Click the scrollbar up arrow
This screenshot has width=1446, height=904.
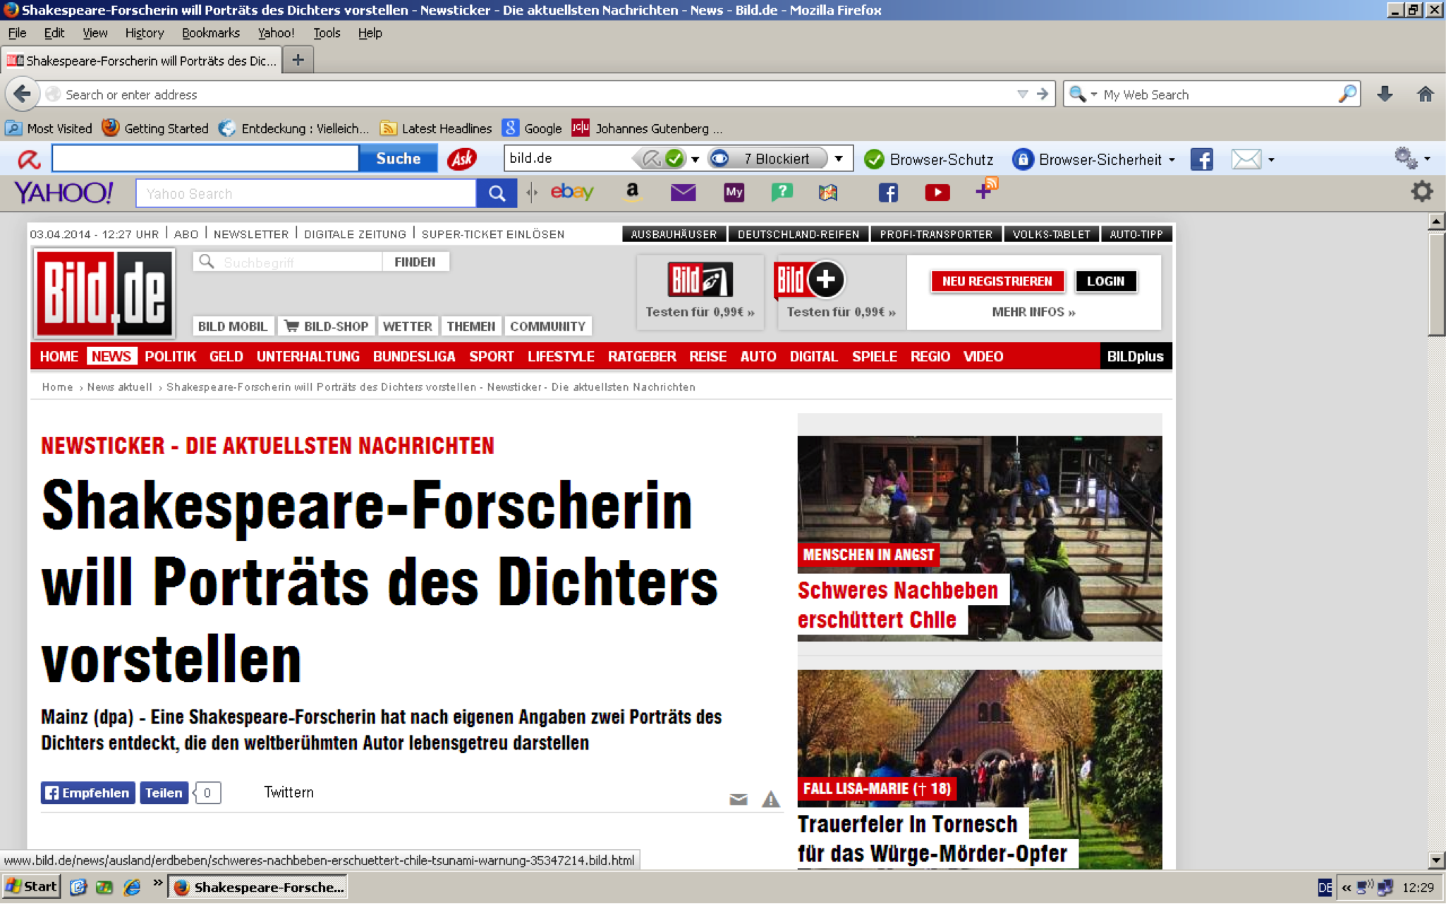point(1436,221)
